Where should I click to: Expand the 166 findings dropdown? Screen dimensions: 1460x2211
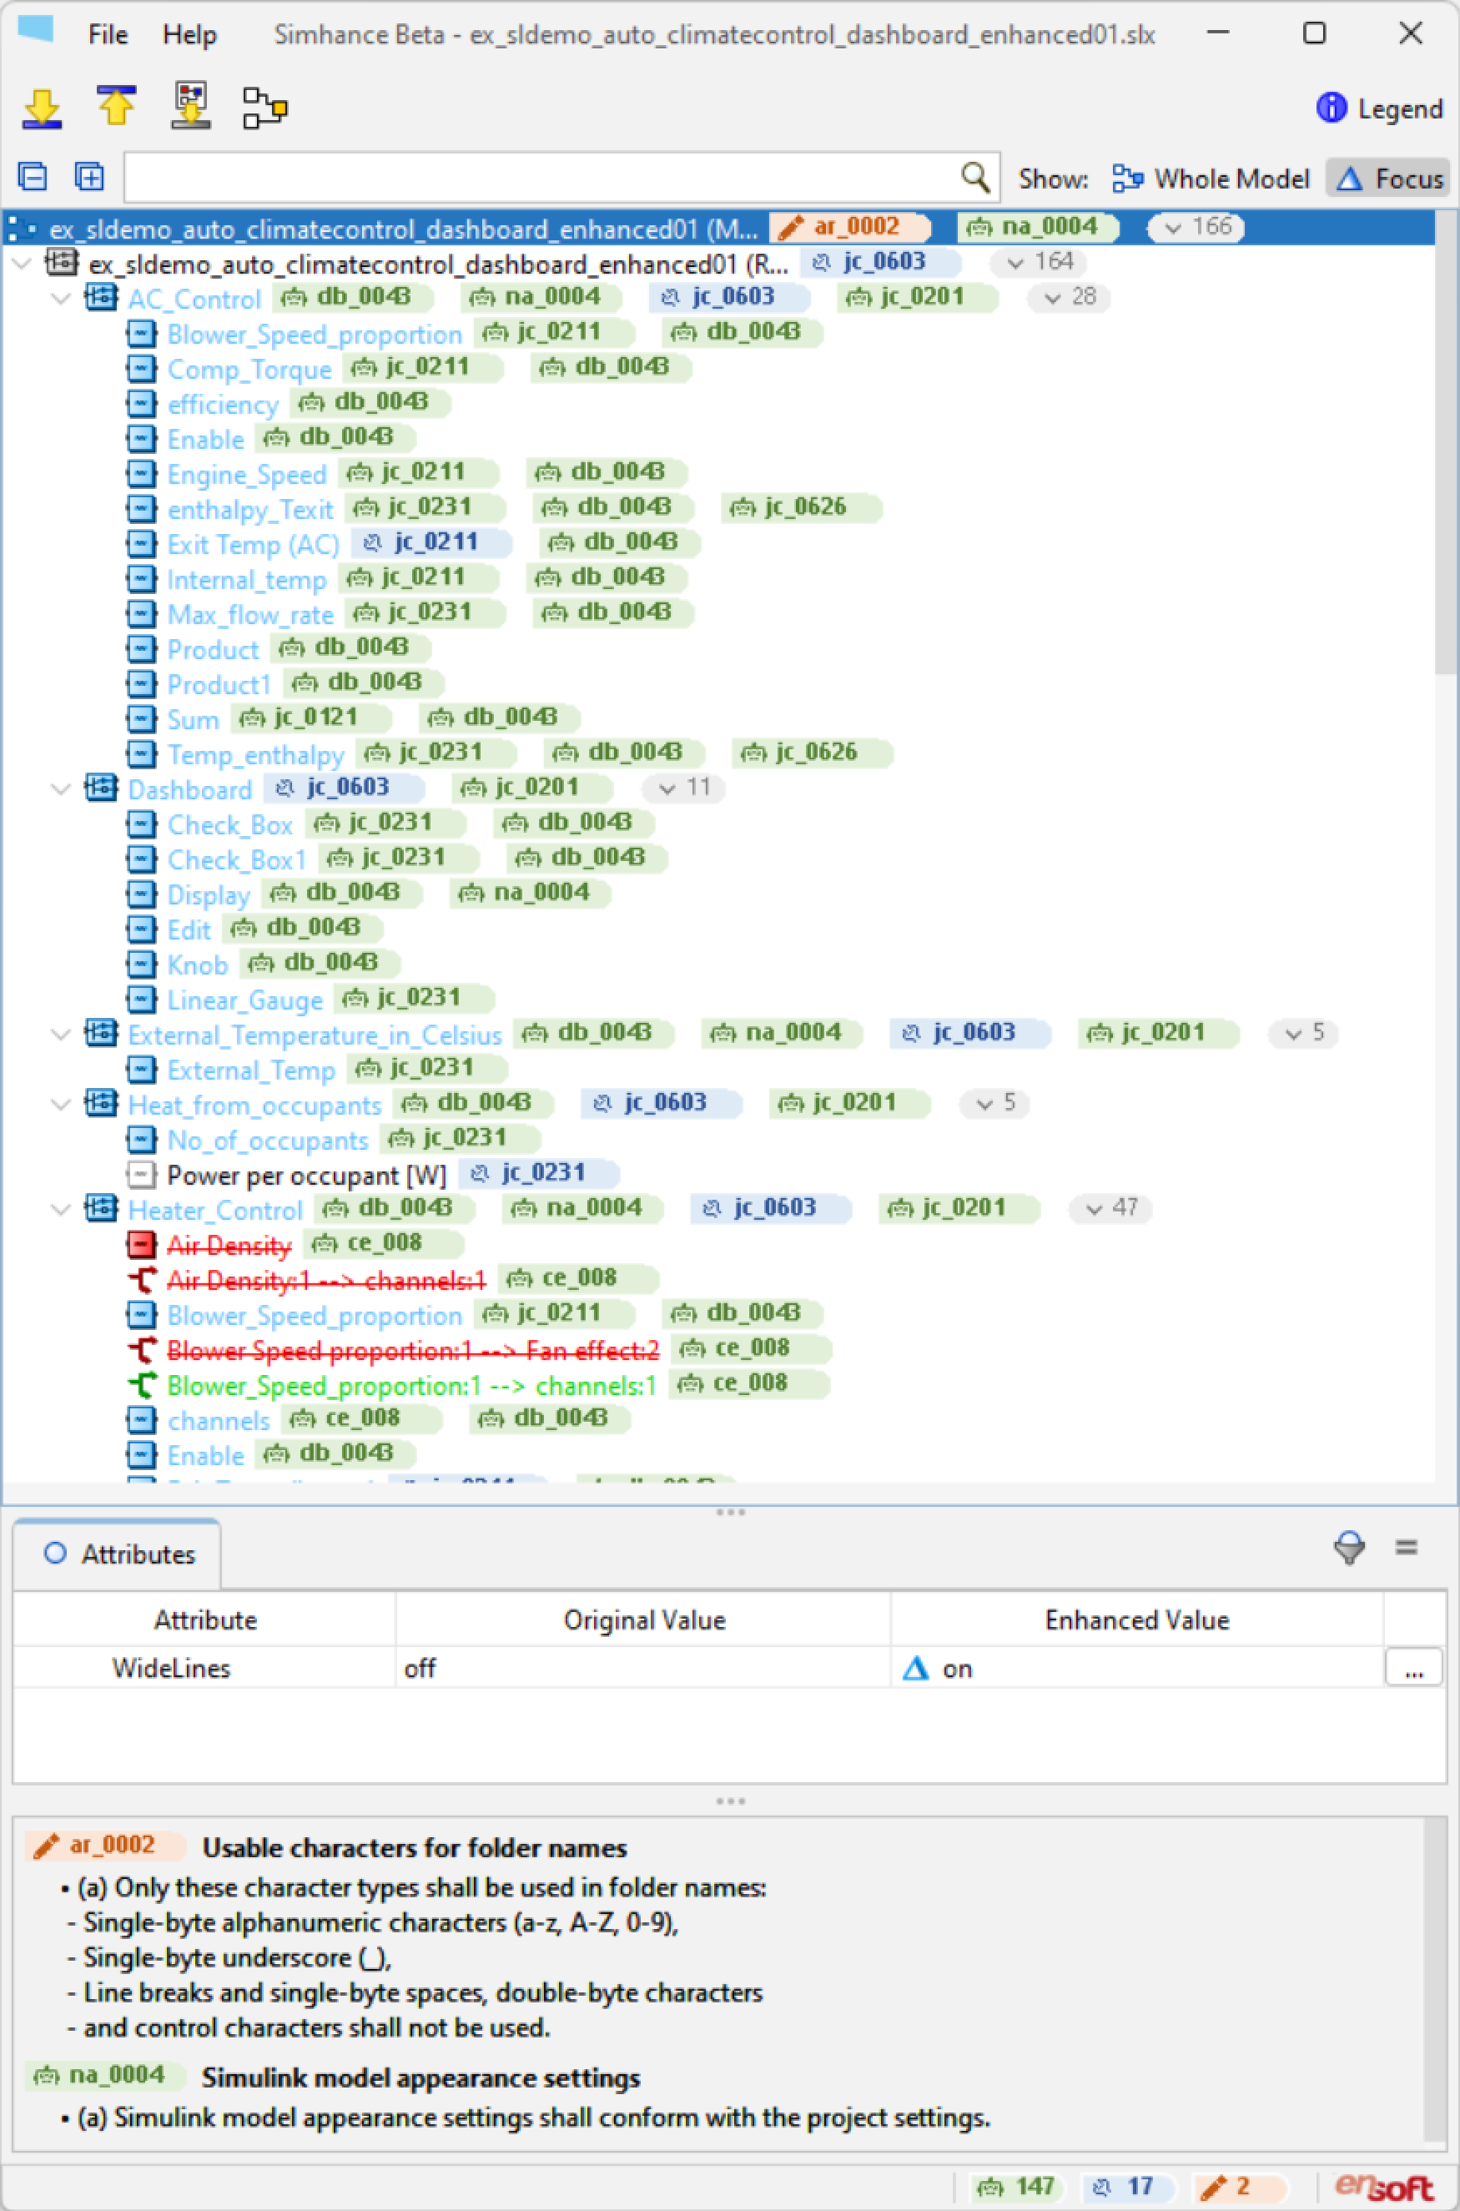1196,227
